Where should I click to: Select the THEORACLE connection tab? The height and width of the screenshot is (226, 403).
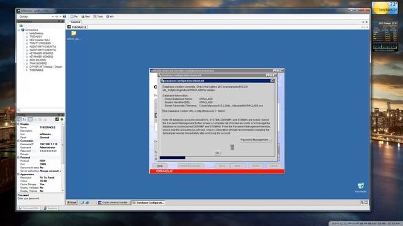[77, 27]
